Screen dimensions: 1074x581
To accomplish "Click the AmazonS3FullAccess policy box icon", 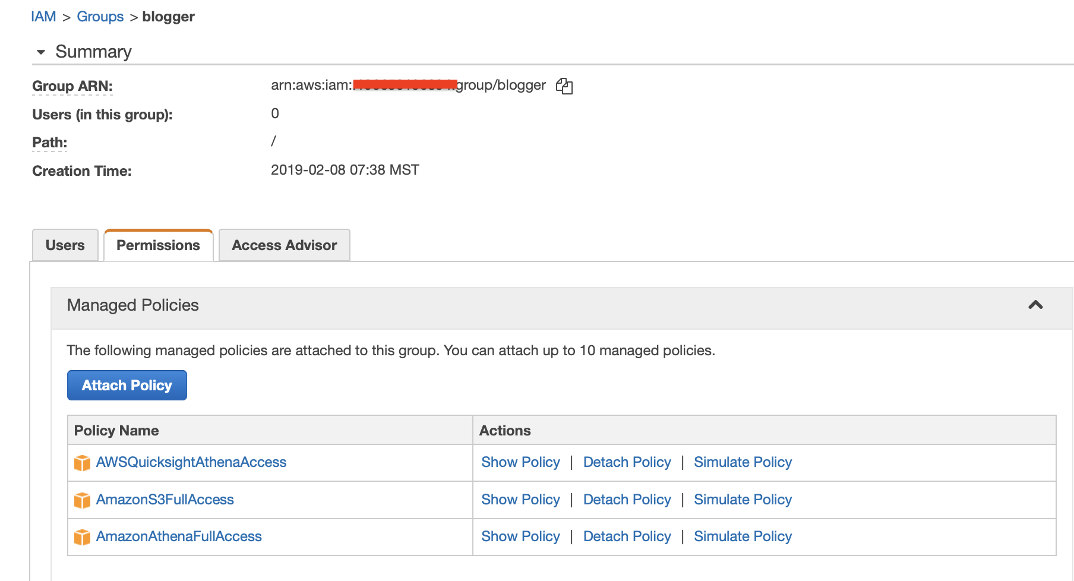I will coord(82,500).
